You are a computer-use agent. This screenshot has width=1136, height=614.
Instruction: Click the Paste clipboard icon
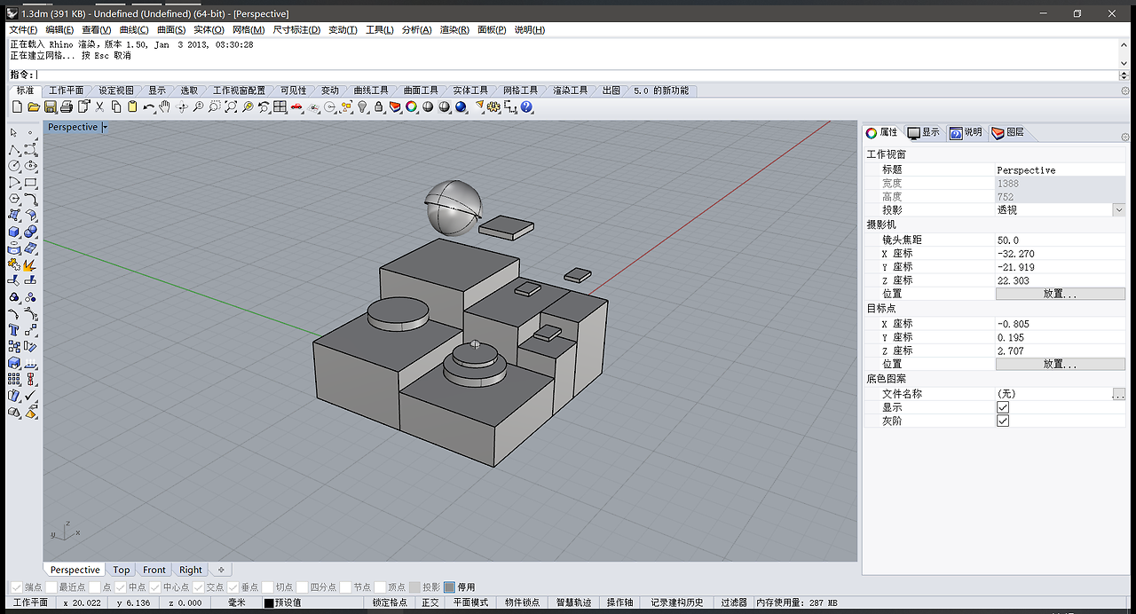[132, 106]
